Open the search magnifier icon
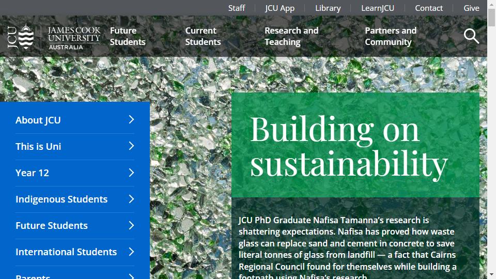The image size is (496, 279). point(471,36)
